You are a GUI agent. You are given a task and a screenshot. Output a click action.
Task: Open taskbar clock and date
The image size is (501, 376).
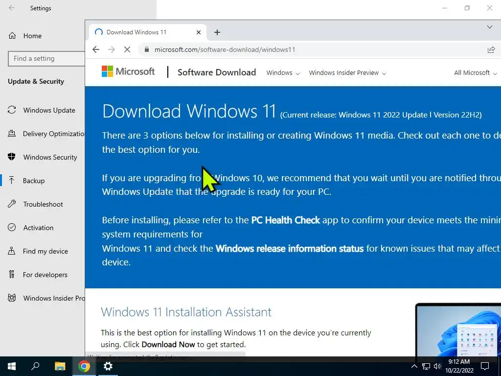point(459,366)
